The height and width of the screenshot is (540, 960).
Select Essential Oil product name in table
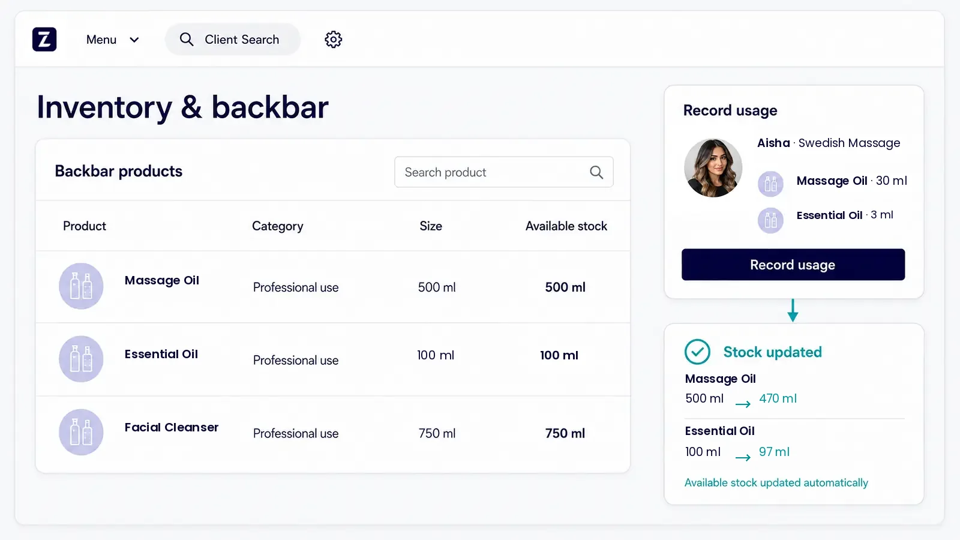pyautogui.click(x=161, y=354)
